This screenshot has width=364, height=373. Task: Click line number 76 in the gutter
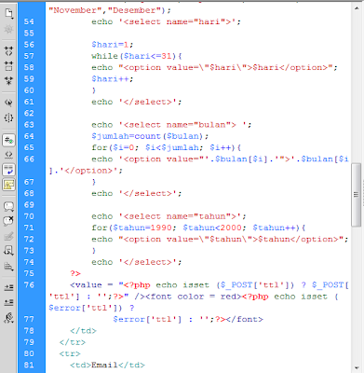click(x=29, y=285)
